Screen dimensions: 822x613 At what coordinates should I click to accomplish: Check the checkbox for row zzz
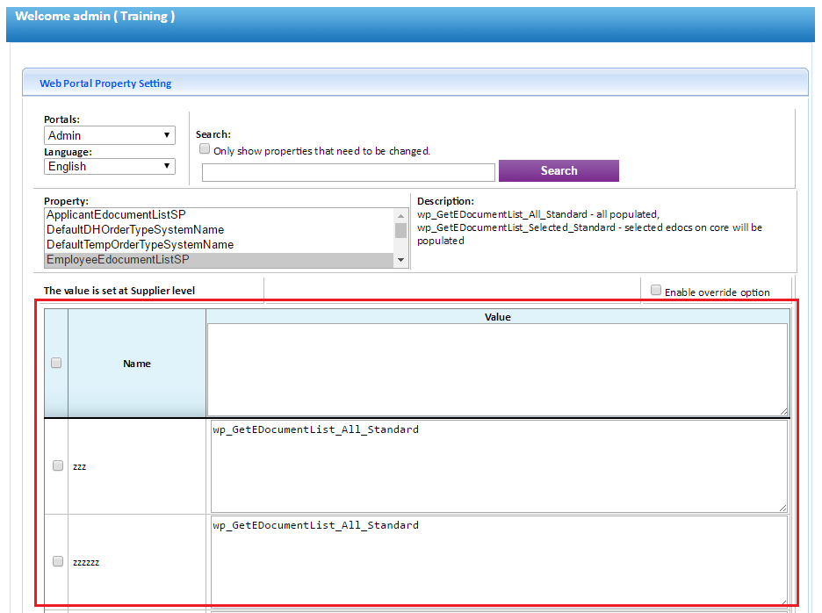coord(58,465)
